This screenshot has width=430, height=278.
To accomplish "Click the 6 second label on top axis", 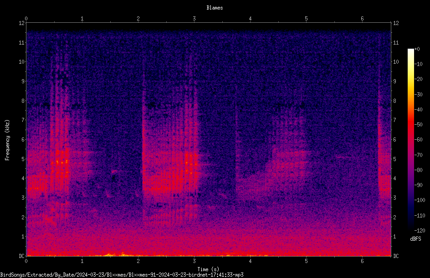I will (362, 19).
